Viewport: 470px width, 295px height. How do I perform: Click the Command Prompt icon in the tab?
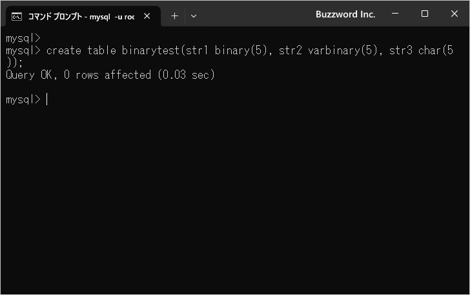click(17, 15)
